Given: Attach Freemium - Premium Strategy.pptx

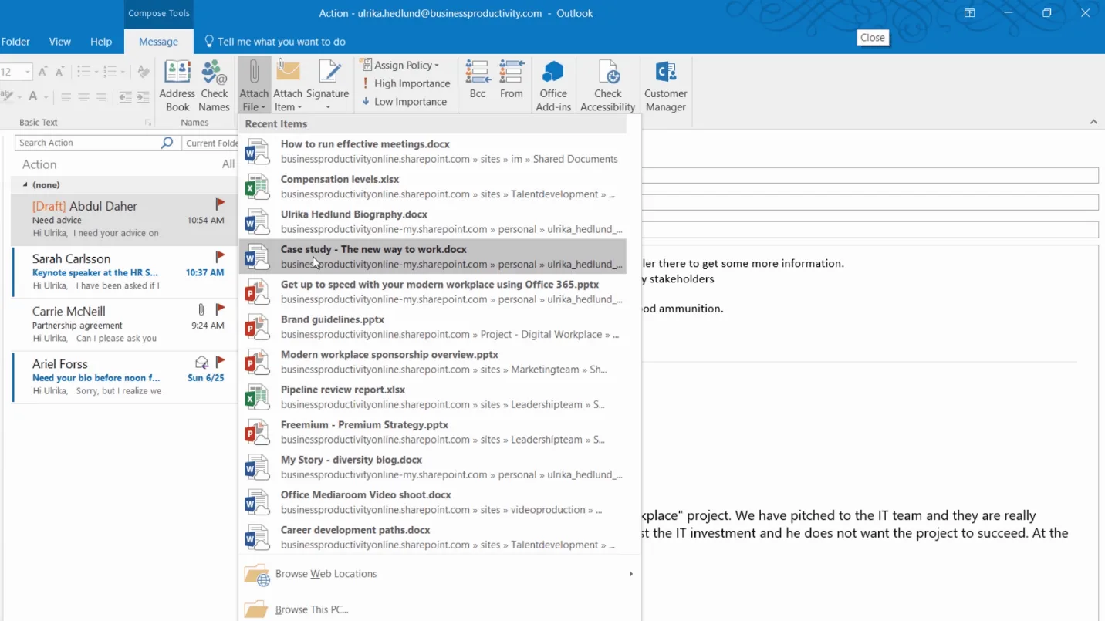Looking at the screenshot, I should tap(432, 432).
